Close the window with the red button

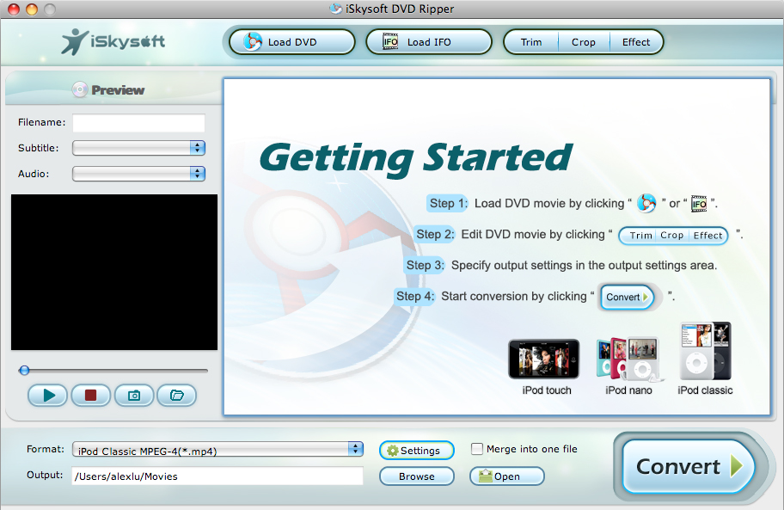14,9
